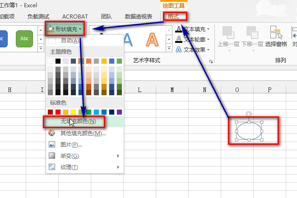Open the 数据透视表 ribbon tab

click(x=139, y=17)
